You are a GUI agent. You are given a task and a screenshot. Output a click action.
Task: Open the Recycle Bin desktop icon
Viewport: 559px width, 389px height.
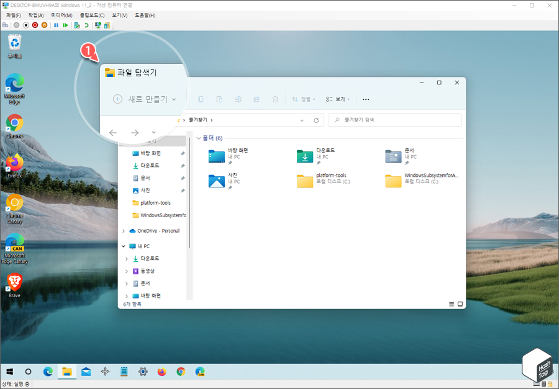pyautogui.click(x=15, y=47)
